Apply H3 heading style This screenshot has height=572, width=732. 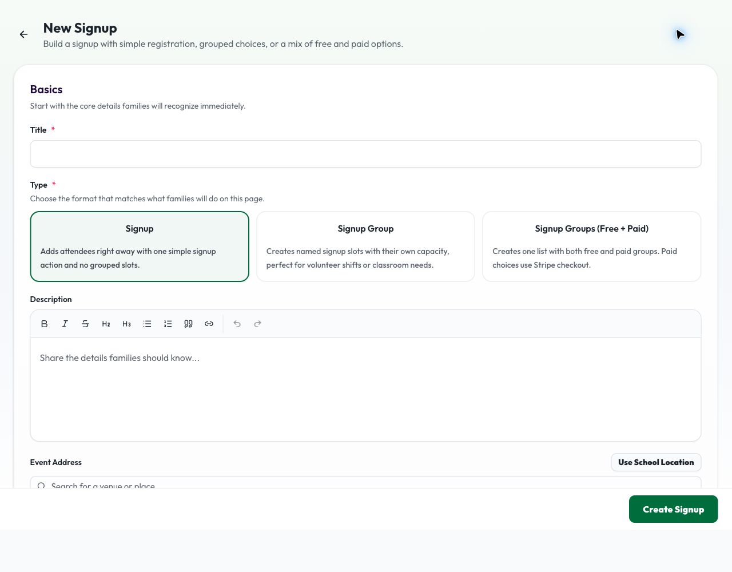[126, 324]
